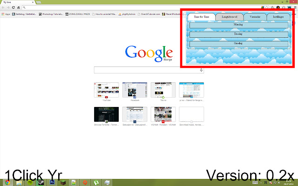Click the browser back arrow
Image resolution: width=298 pixels, height=186 pixels.
(3, 7)
